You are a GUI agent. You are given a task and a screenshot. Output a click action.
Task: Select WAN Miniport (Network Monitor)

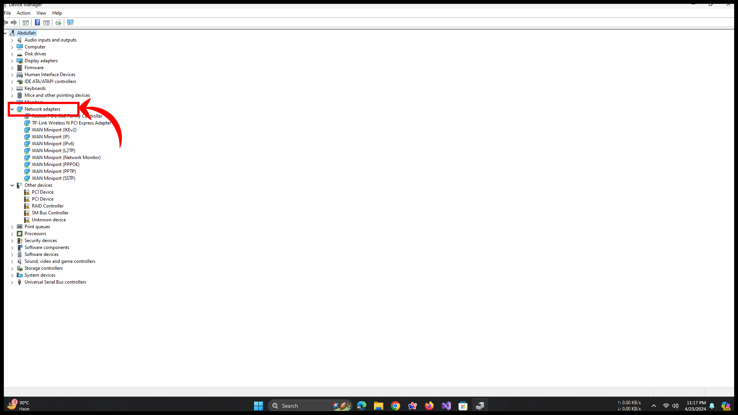66,158
